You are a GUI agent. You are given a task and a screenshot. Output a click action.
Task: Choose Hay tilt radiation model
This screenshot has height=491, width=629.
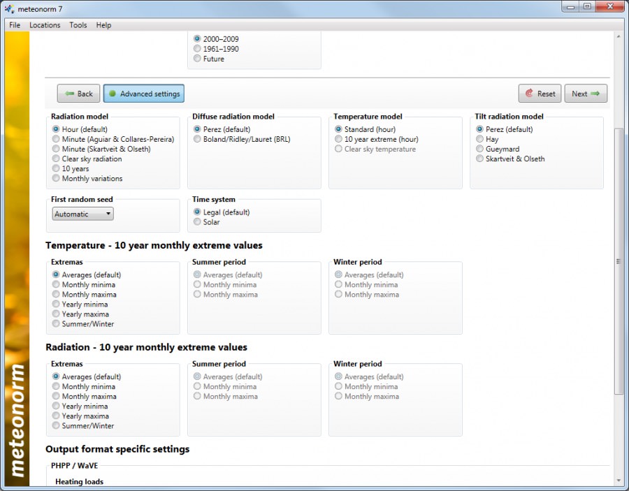tap(480, 139)
